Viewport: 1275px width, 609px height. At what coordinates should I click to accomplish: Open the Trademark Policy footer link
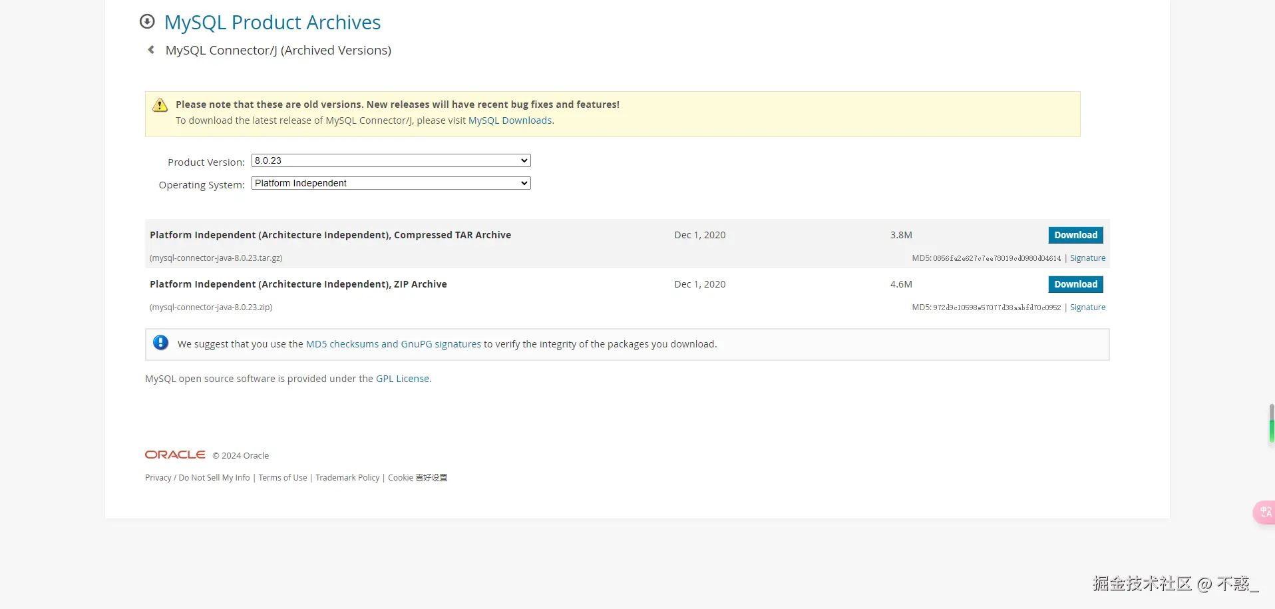pos(347,478)
